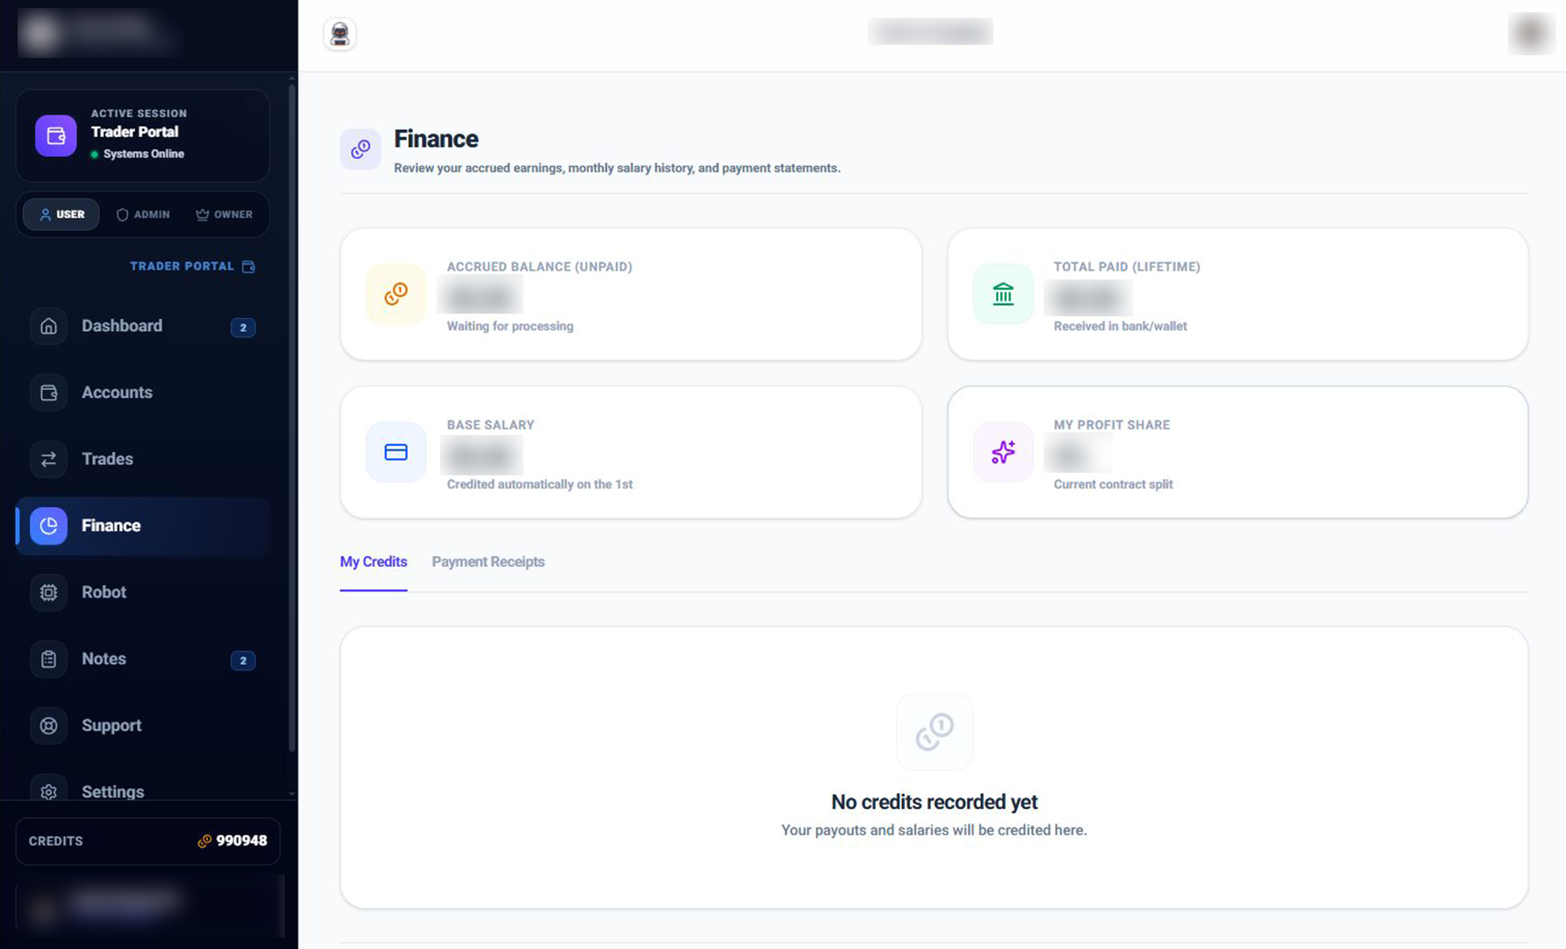Click the purple Trader Portal session wallet icon

pos(55,135)
